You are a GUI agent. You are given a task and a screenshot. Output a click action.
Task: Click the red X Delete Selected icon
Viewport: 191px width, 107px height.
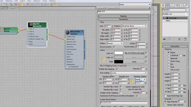coord(16,4)
